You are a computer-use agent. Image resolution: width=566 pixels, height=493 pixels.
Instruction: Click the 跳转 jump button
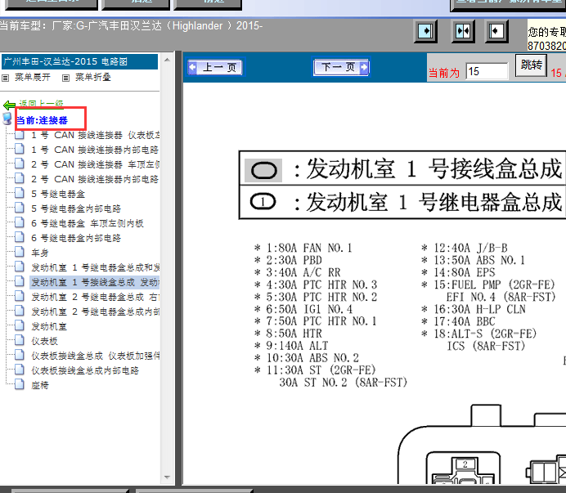pos(531,65)
